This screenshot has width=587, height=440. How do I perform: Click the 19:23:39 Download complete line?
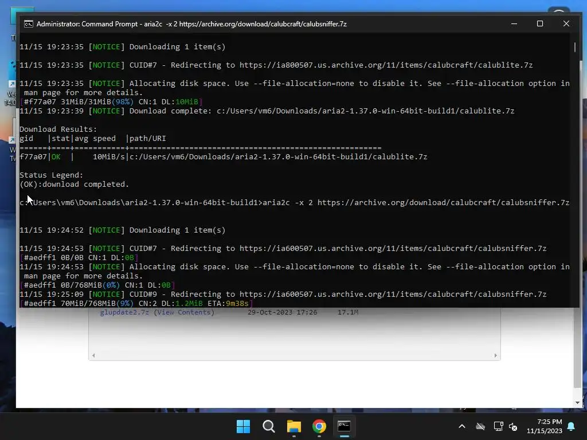[x=267, y=111]
